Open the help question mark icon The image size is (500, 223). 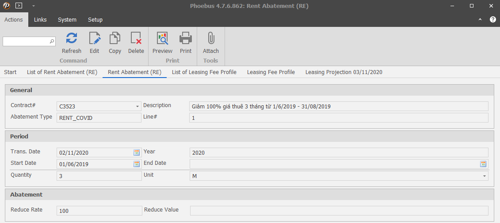pos(493,19)
